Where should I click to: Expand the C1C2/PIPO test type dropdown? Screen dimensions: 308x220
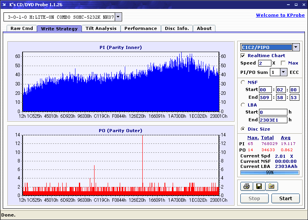tap(296, 47)
